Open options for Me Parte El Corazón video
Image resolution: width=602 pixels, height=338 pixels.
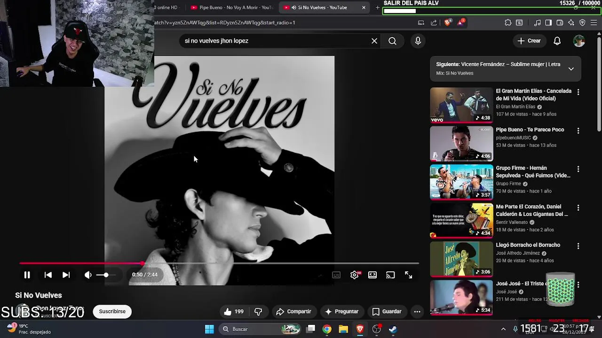578,207
